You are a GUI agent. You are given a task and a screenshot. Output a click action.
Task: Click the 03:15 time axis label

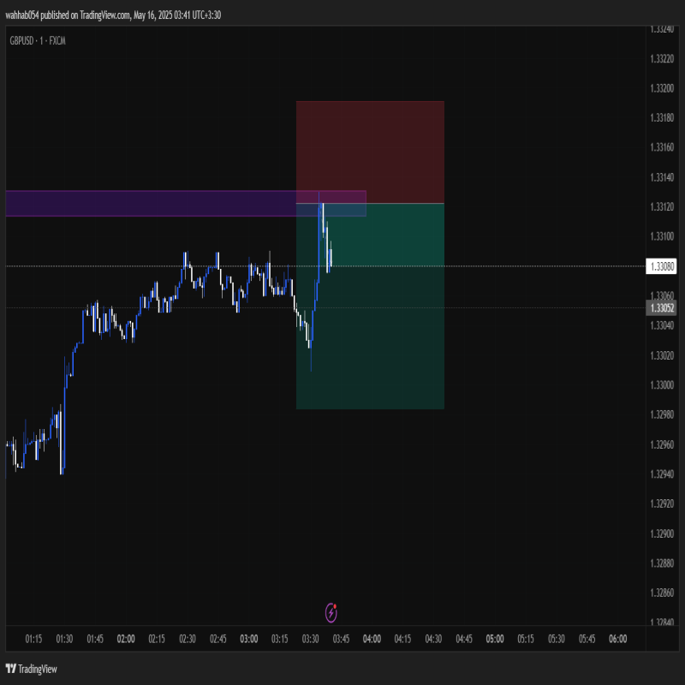[x=280, y=639]
